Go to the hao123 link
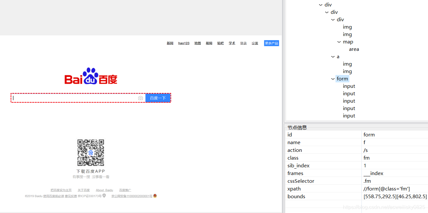The image size is (428, 213). [x=184, y=43]
